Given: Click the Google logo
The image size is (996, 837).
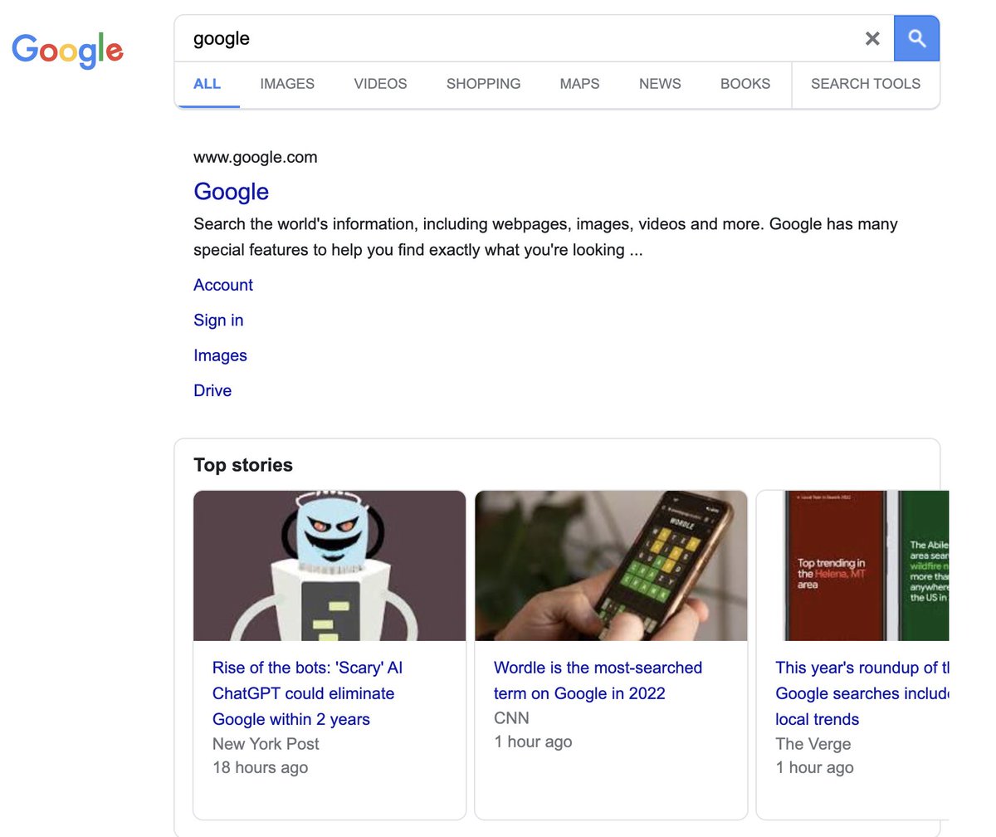Looking at the screenshot, I should [68, 51].
